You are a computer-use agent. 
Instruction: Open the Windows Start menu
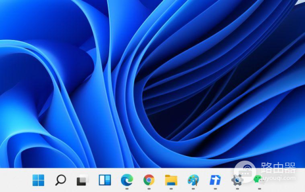pos(38,180)
